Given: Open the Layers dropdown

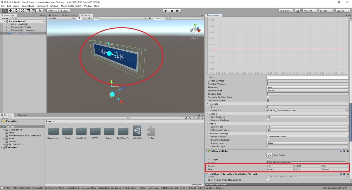Looking at the screenshot, I should click(326, 11).
